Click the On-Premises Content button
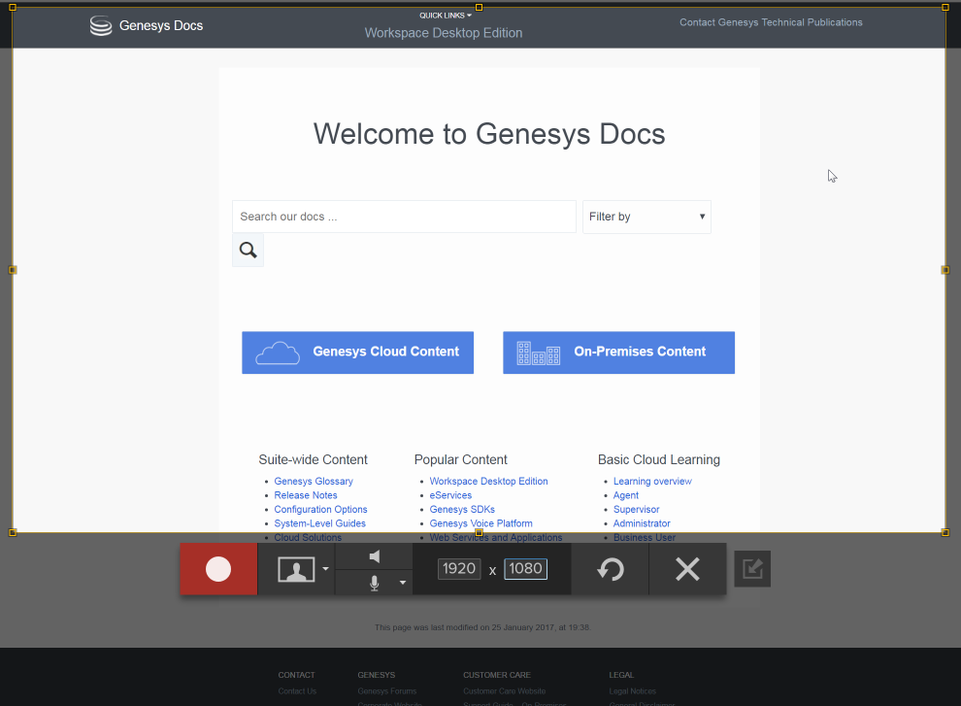Viewport: 961px width, 706px height. coord(618,353)
